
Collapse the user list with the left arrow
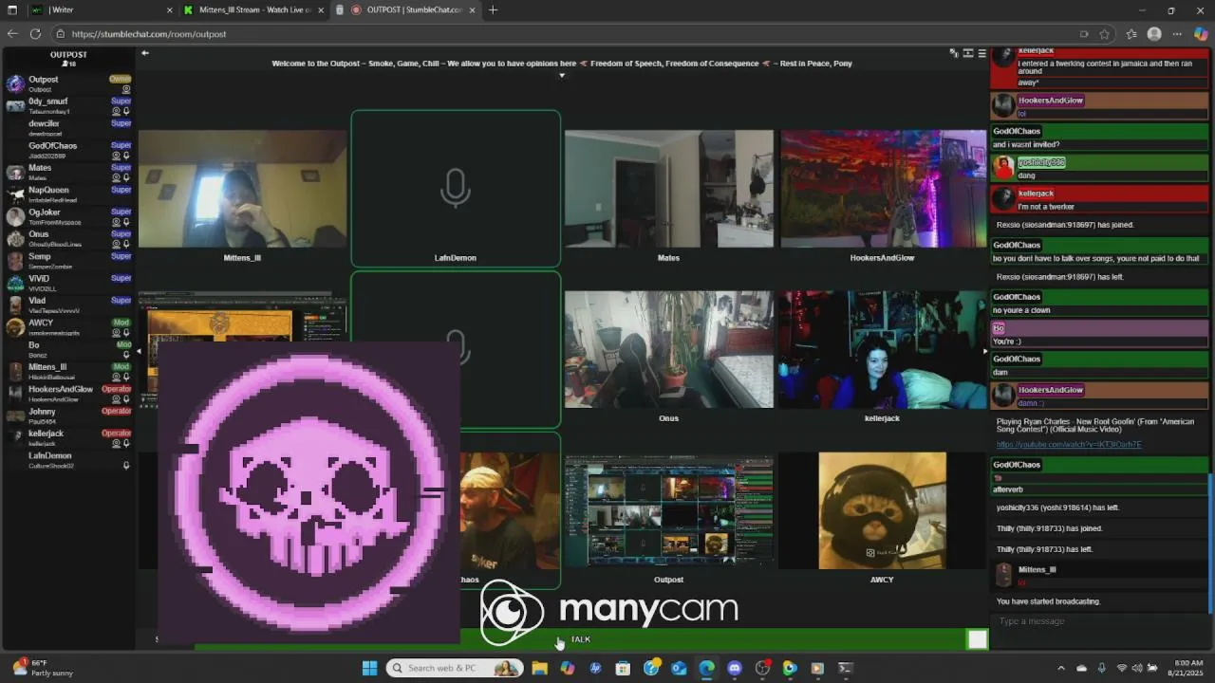[x=145, y=53]
